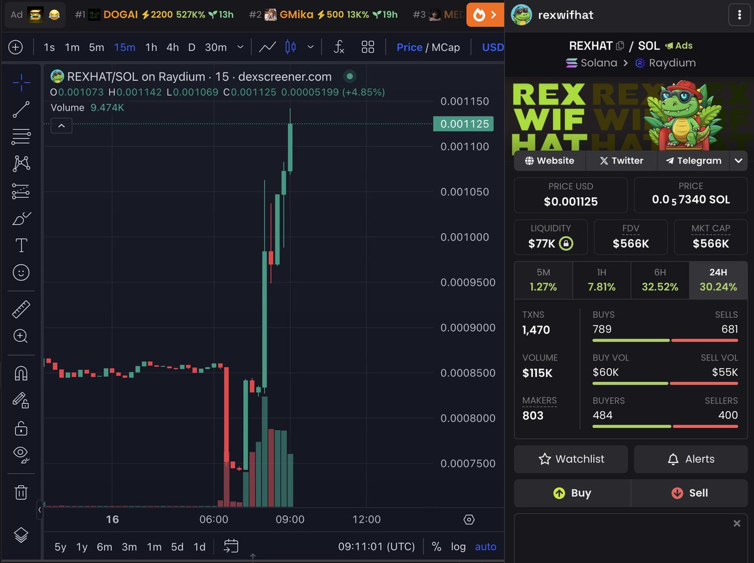This screenshot has height=563, width=754.
Task: Select the 5m timeframe
Action: (96, 47)
